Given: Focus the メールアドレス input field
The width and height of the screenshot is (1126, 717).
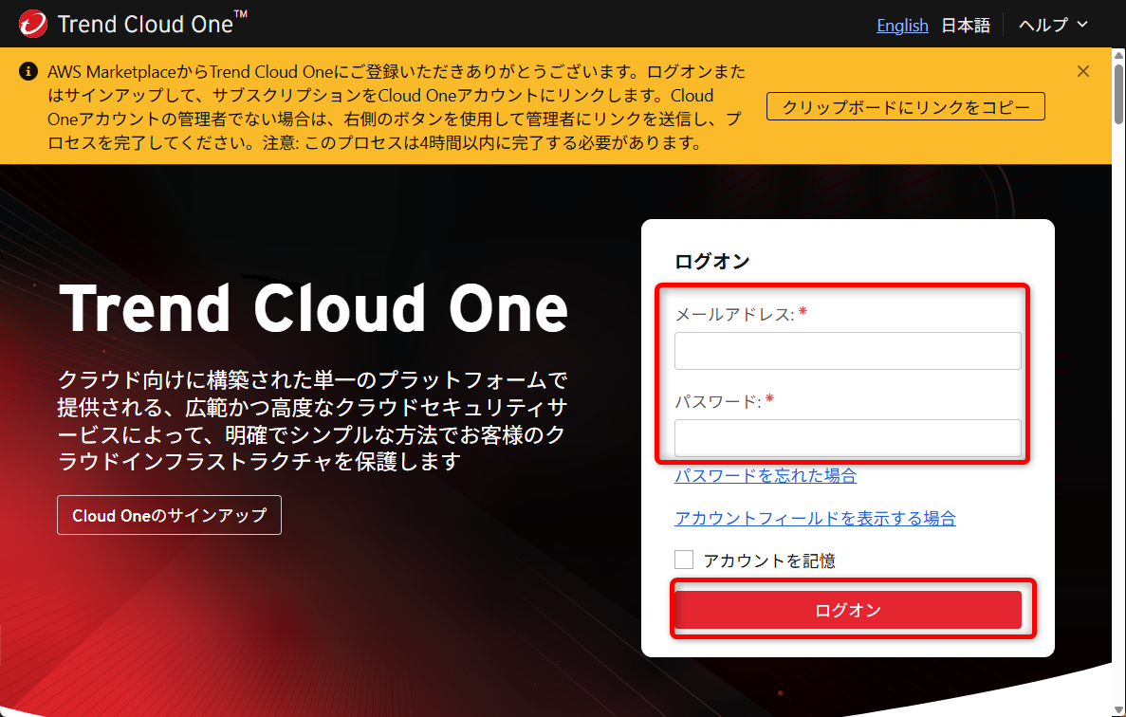Looking at the screenshot, I should tap(847, 351).
